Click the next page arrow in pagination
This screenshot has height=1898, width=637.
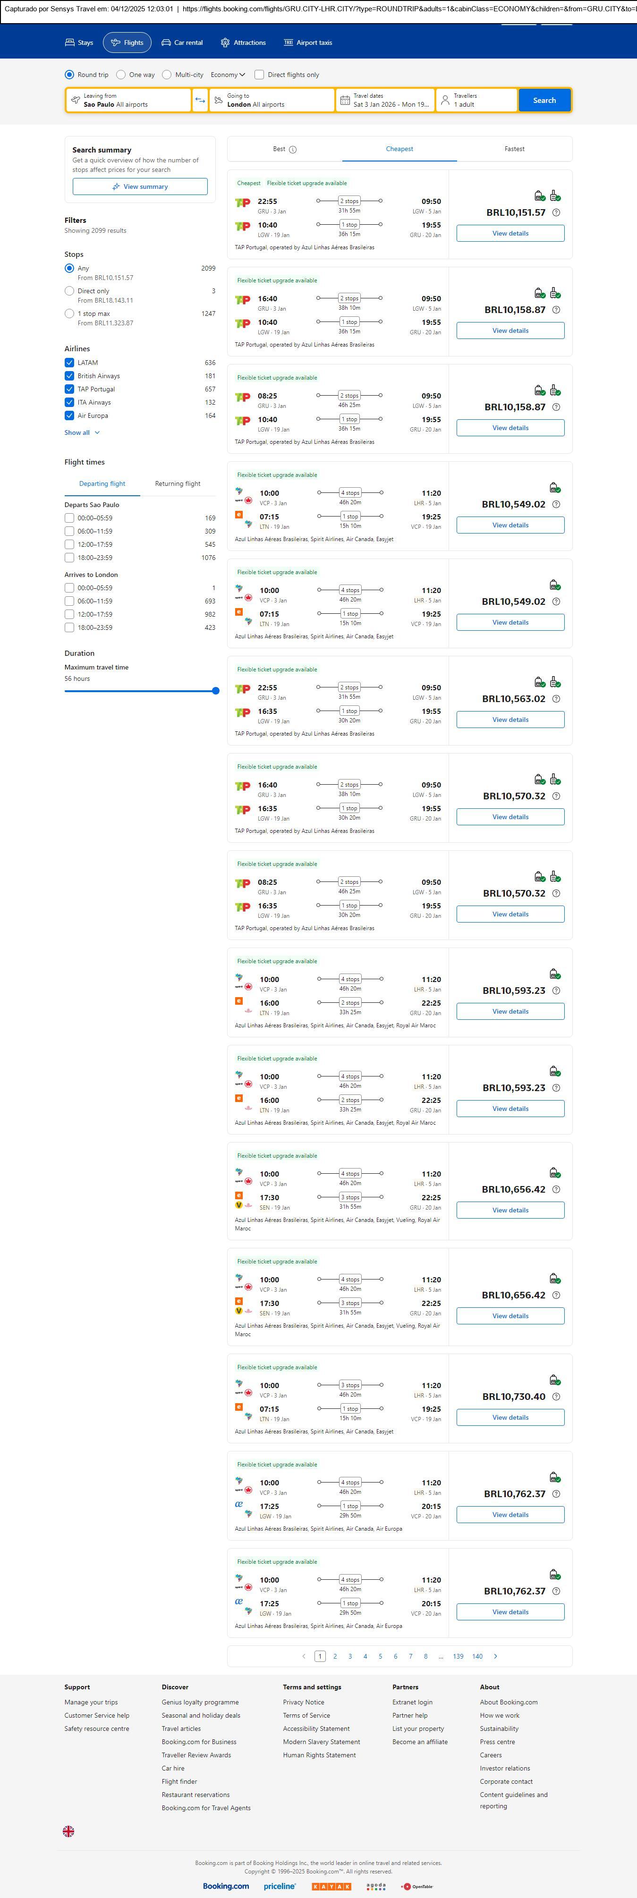(495, 1656)
